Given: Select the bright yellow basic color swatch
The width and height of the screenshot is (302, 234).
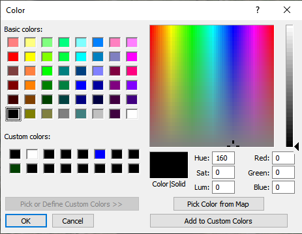Looking at the screenshot, I should click(30, 57).
